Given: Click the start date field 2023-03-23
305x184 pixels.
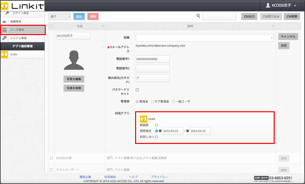Looking at the screenshot, I should click(172, 131).
